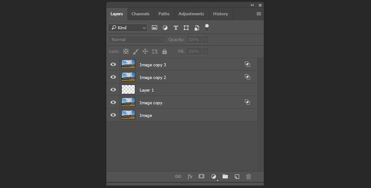
Task: Open the Kind filter dropdown
Action: pyautogui.click(x=128, y=27)
